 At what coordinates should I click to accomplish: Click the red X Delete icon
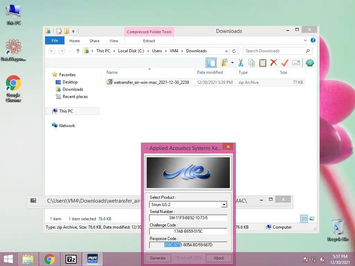click(x=274, y=63)
